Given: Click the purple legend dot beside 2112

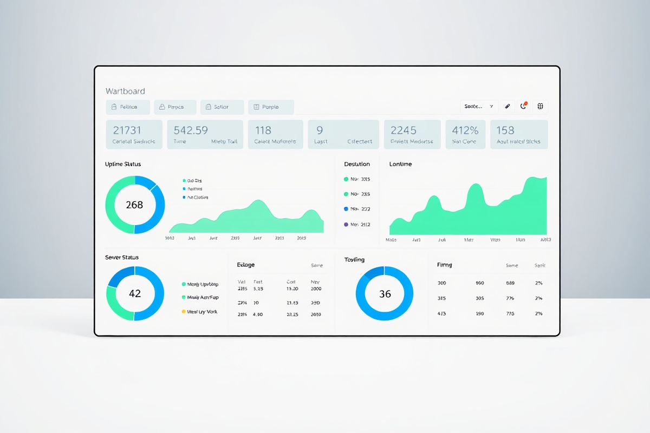Looking at the screenshot, I should tap(346, 224).
